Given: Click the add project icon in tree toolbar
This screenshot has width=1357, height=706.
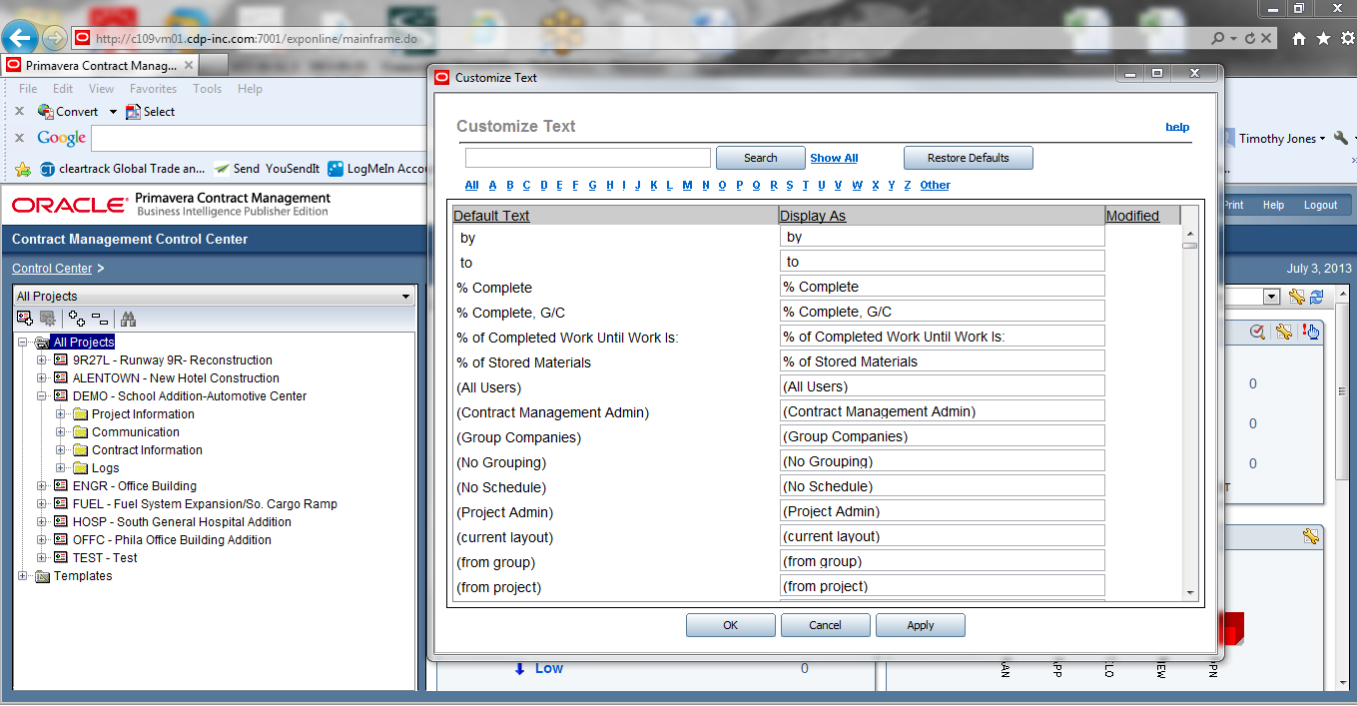Looking at the screenshot, I should [25, 319].
